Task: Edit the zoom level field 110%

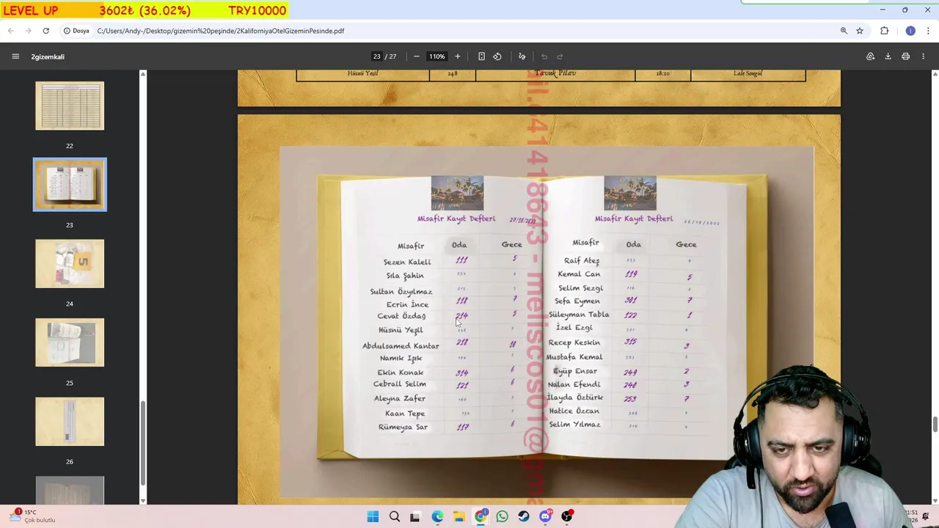Action: (436, 56)
